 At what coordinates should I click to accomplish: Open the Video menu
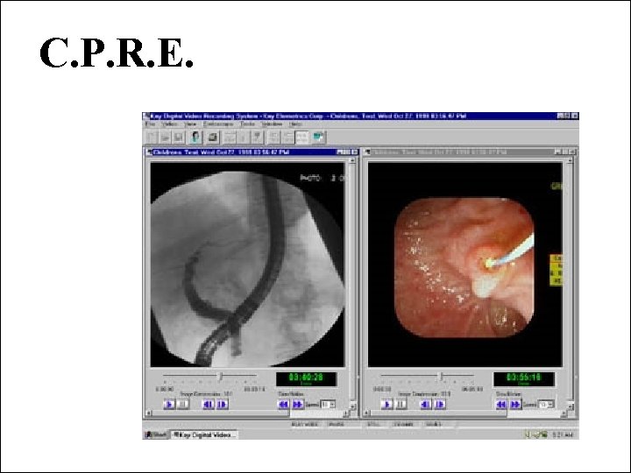tap(169, 124)
